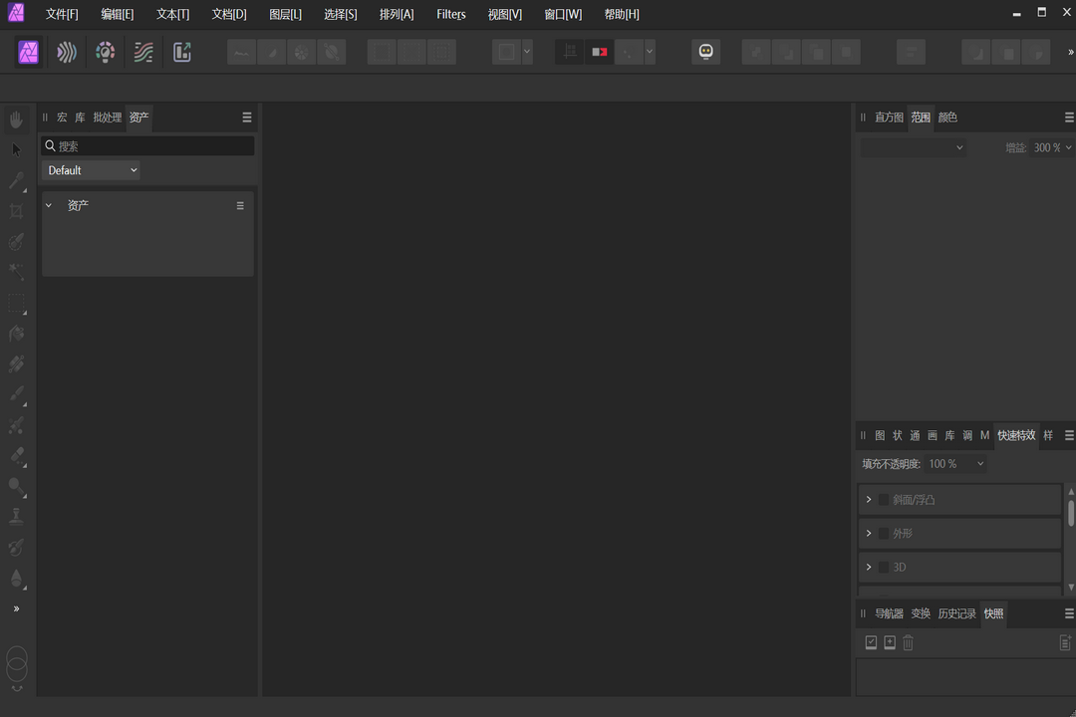Image resolution: width=1076 pixels, height=717 pixels.
Task: Open the Develop Persona icon
Action: pyautogui.click(x=105, y=53)
